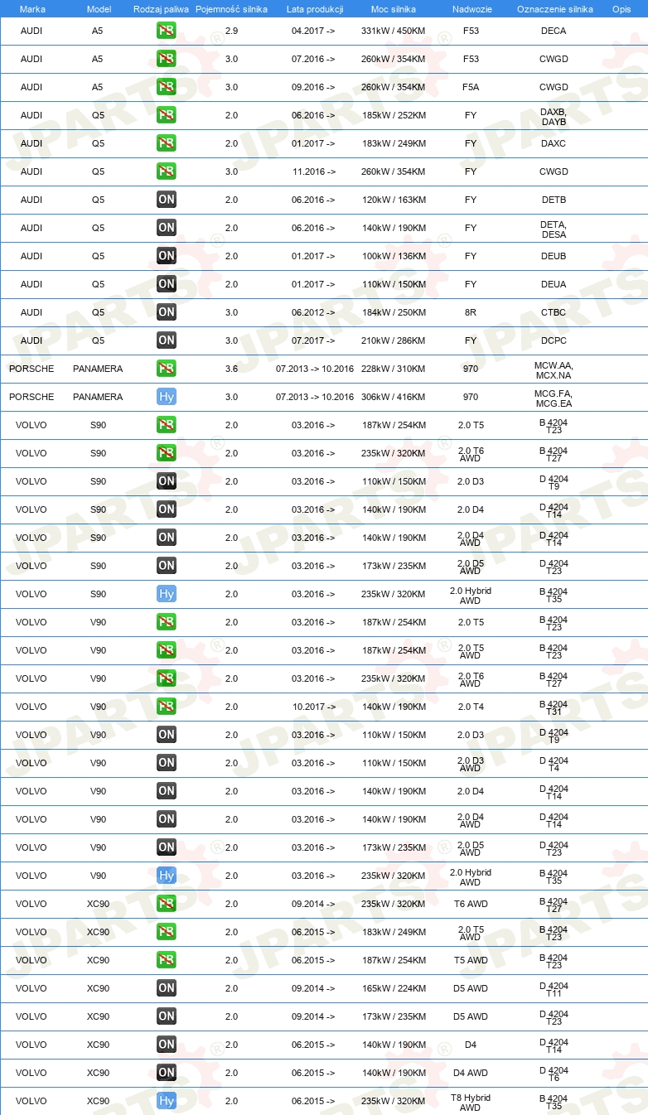648x1115 pixels.
Task: Select the Hy hybrid icon for Porsche Panamera
Action: 167,397
